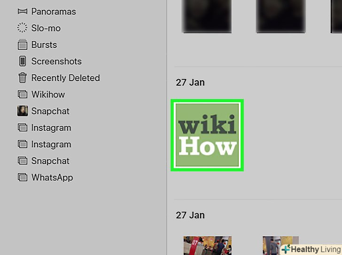Click the Recently Deleted trash can icon
Image resolution: width=342 pixels, height=255 pixels.
pyautogui.click(x=23, y=78)
